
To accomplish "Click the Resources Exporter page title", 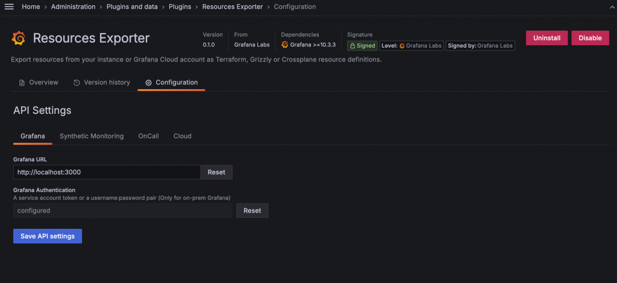I will [92, 38].
